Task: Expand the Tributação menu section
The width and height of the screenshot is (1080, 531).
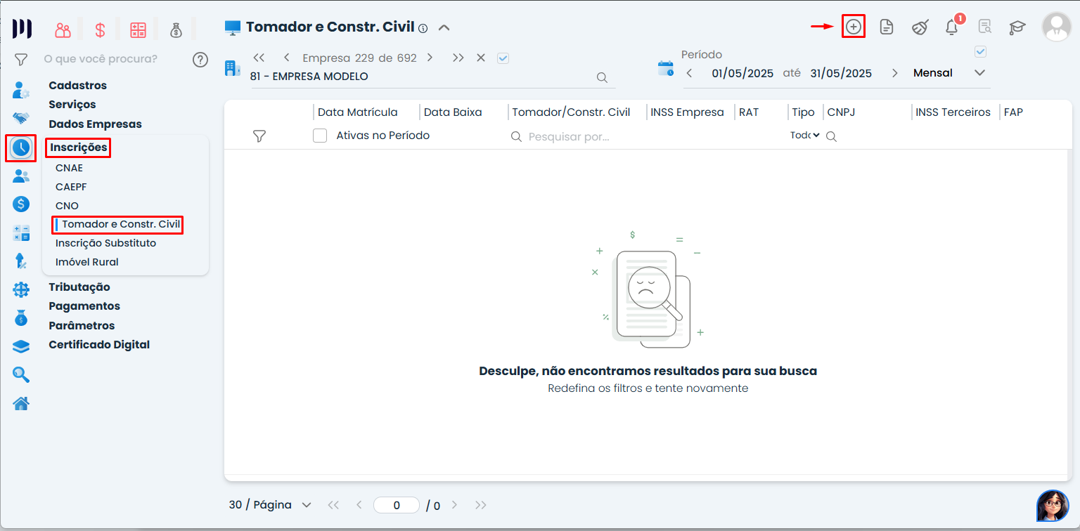Action: pyautogui.click(x=79, y=287)
